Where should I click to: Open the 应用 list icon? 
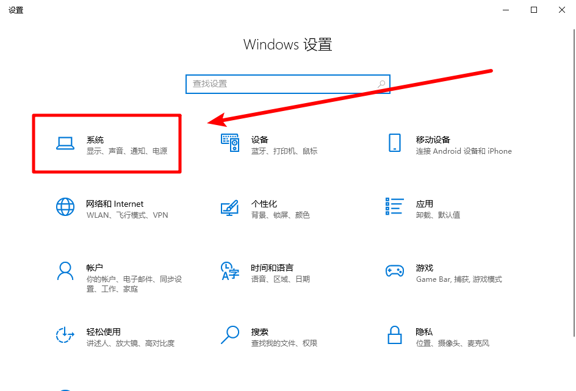(395, 206)
